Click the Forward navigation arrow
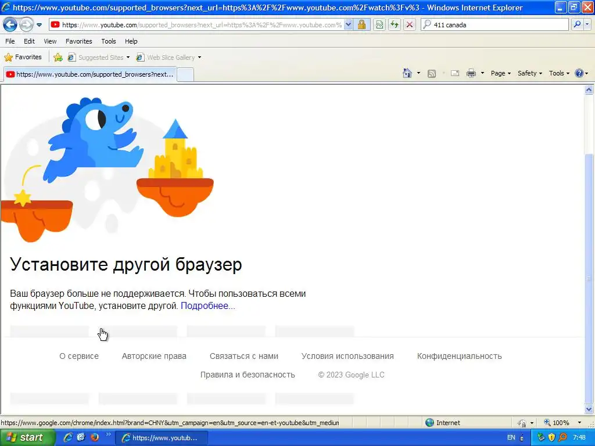 [x=26, y=25]
